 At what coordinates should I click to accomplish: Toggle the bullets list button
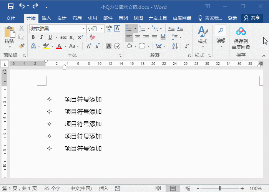tap(129, 28)
